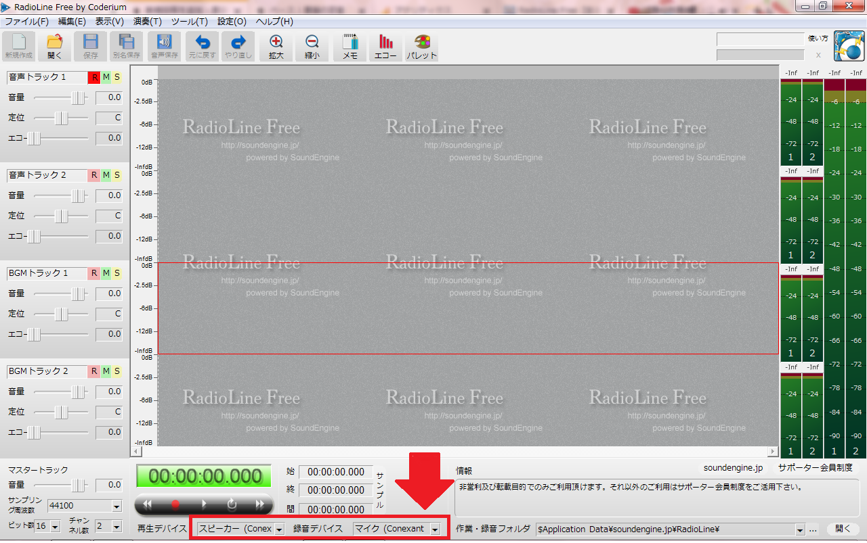This screenshot has width=867, height=543.
Task: Open the 編集(E) menu
Action: point(72,21)
